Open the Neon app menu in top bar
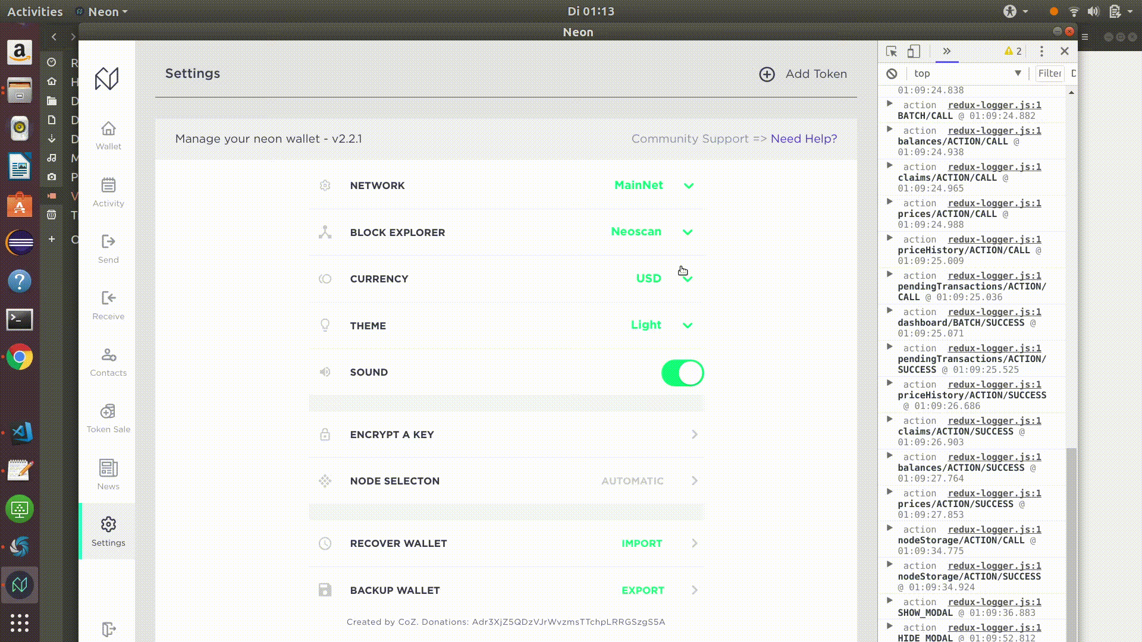This screenshot has height=642, width=1142. 102,12
